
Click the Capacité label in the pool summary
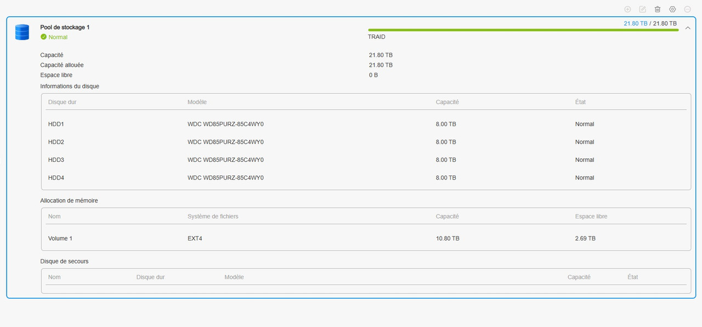point(52,55)
